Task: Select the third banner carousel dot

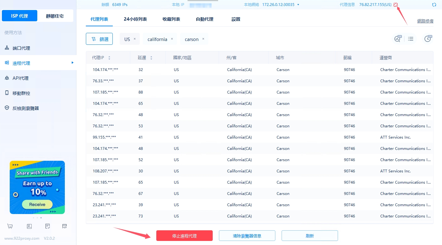Action: point(41,217)
